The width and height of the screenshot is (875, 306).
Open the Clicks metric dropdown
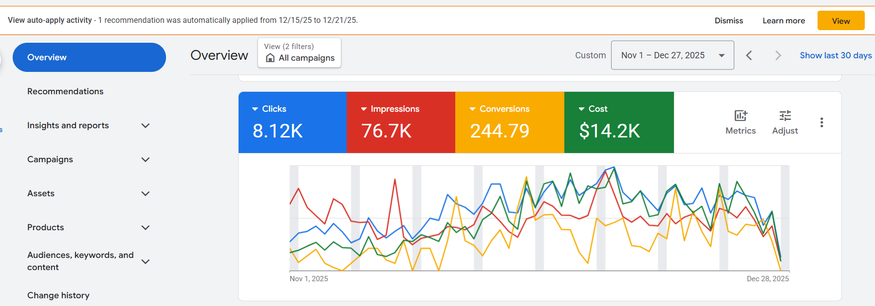pos(255,109)
